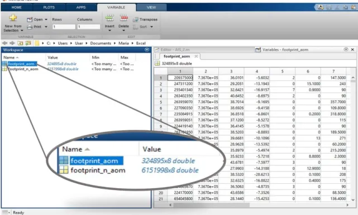Close the footprint_aom variable tab

196,56
